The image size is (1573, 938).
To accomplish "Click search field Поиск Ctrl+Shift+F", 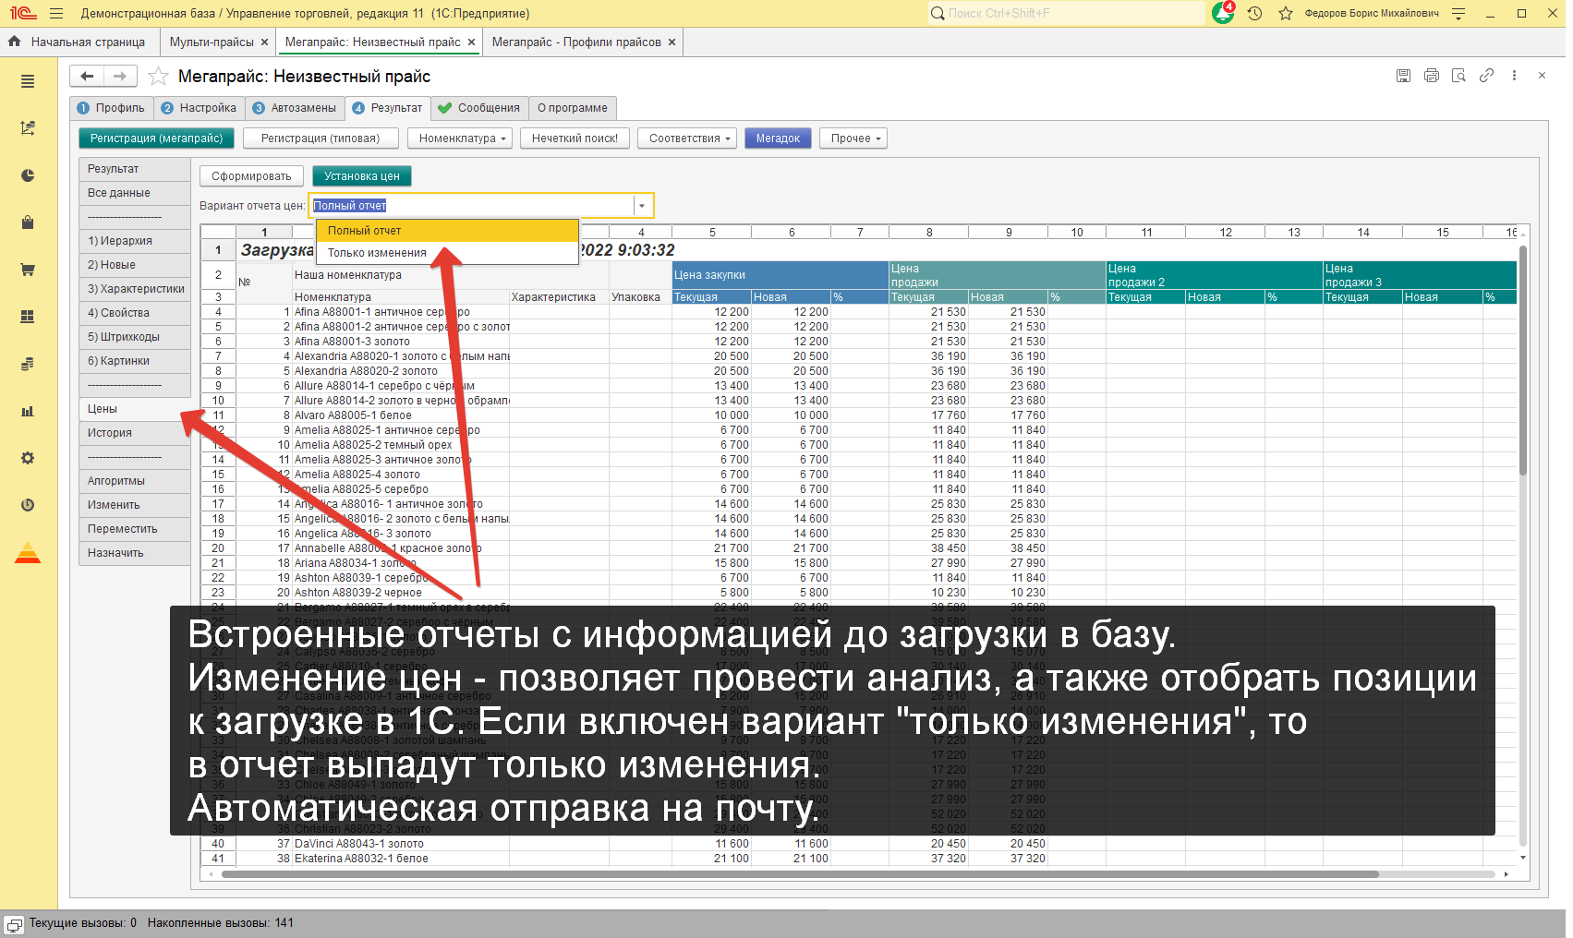I will coord(1067,14).
